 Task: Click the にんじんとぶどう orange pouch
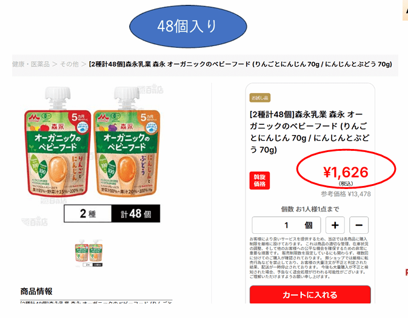(127, 142)
